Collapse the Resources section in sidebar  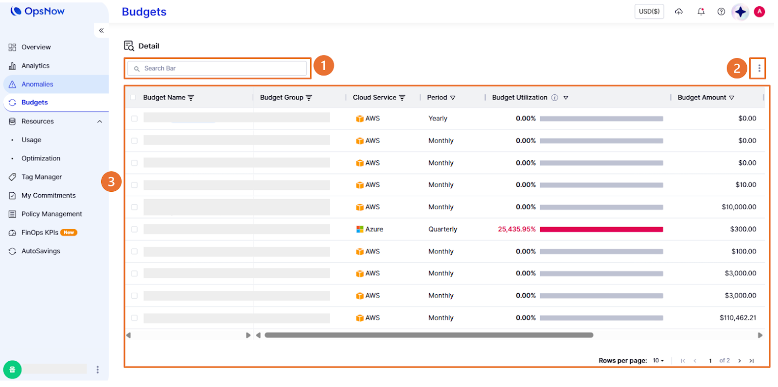[100, 121]
